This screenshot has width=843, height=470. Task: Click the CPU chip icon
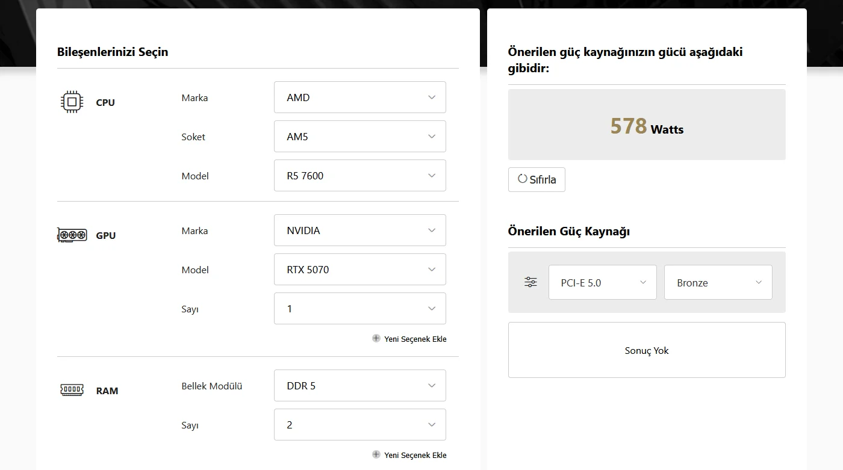(72, 102)
